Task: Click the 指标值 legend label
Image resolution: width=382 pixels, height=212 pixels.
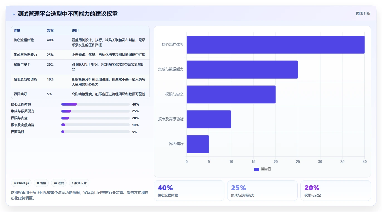Action: click(x=266, y=169)
